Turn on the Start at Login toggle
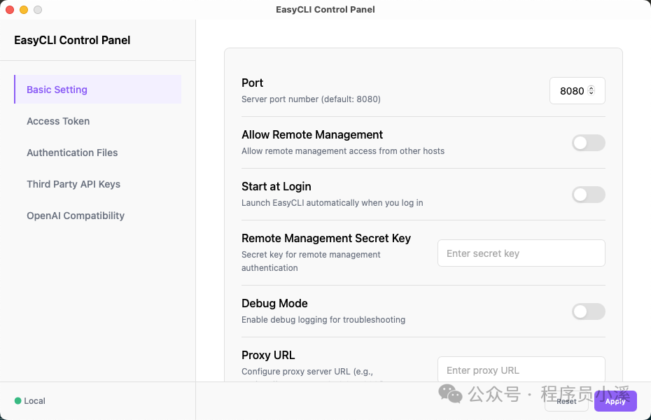651x420 pixels. pos(588,195)
